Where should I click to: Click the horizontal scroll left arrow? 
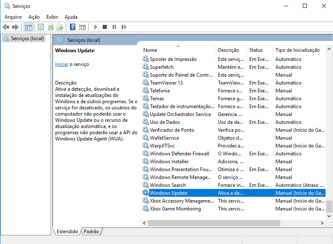point(144,223)
